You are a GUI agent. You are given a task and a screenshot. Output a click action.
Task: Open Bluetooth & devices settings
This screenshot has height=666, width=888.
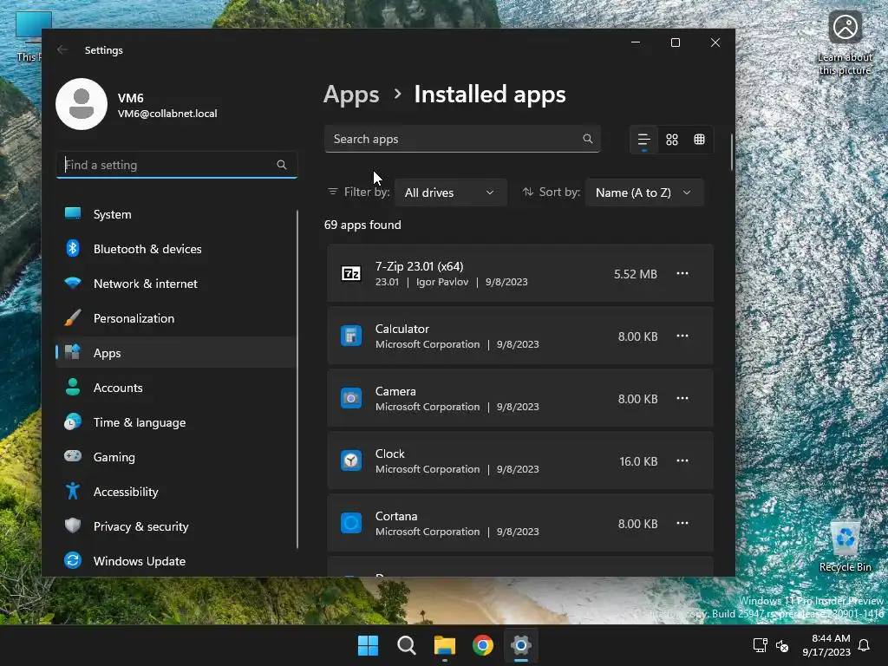coord(175,249)
